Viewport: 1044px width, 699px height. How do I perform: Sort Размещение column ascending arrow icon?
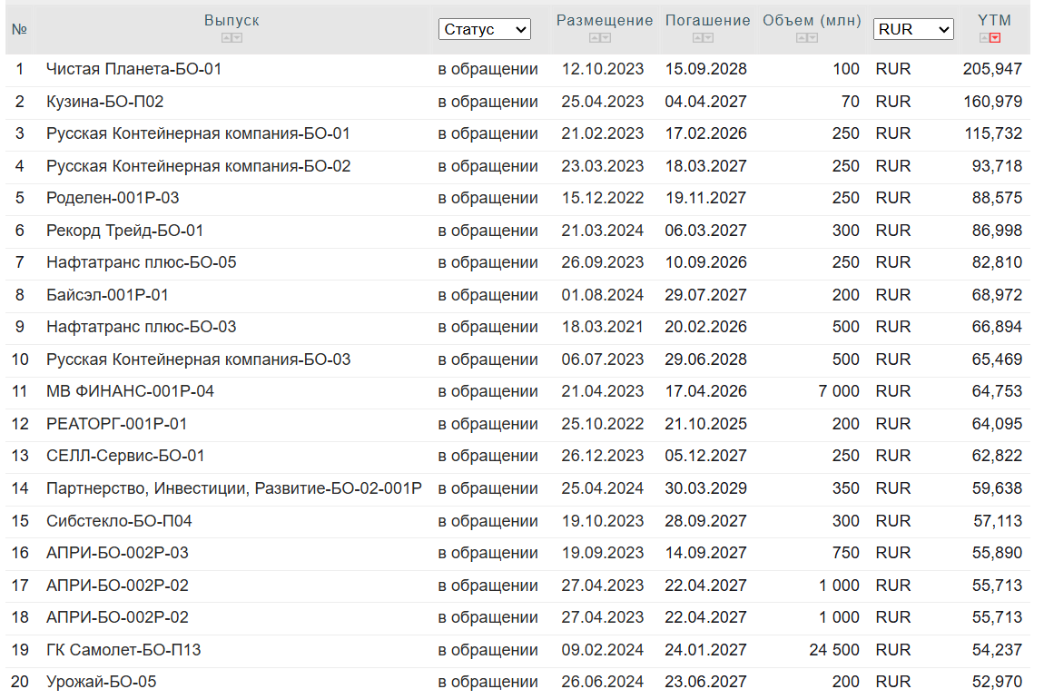click(595, 38)
